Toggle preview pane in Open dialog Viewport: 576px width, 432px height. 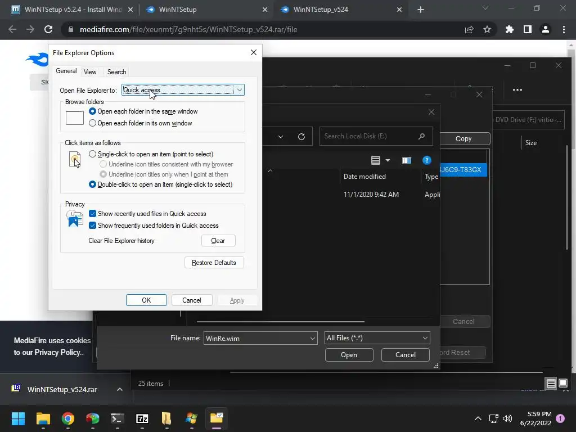(406, 160)
